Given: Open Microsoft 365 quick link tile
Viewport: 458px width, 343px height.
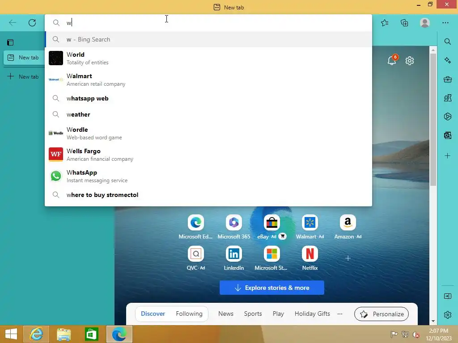Looking at the screenshot, I should [x=233, y=227].
